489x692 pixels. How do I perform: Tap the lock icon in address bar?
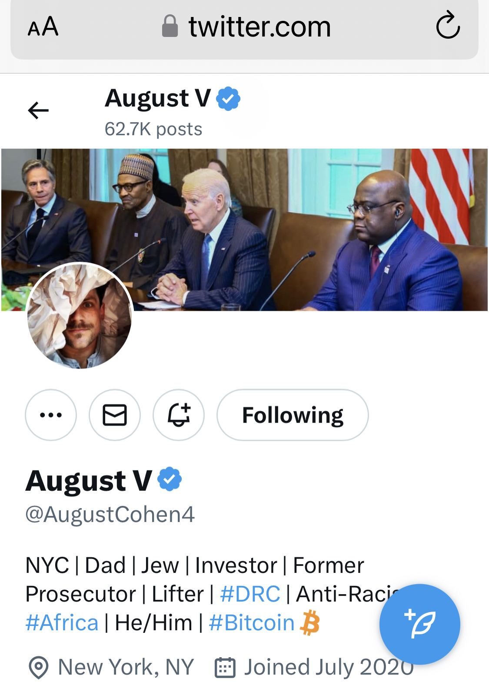170,26
